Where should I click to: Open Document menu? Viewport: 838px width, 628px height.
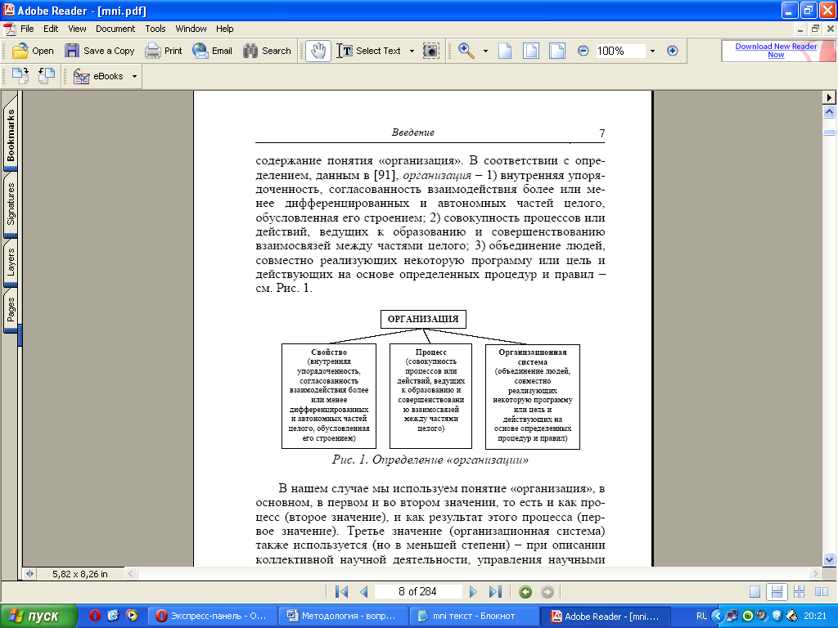pos(115,29)
